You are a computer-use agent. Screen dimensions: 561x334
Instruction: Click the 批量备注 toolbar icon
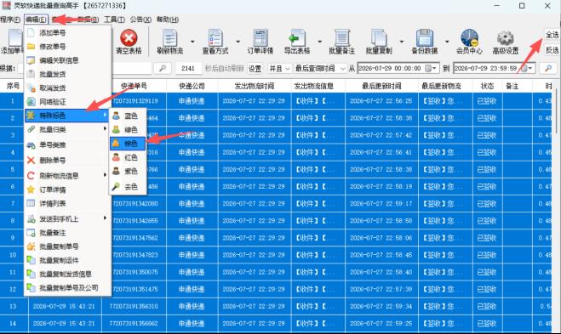click(342, 38)
